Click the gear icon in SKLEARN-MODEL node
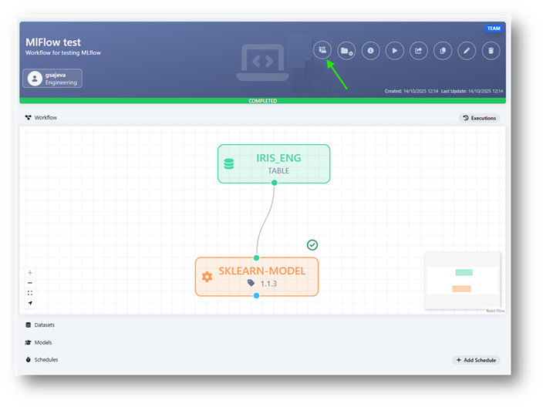543x407 pixels. point(207,277)
